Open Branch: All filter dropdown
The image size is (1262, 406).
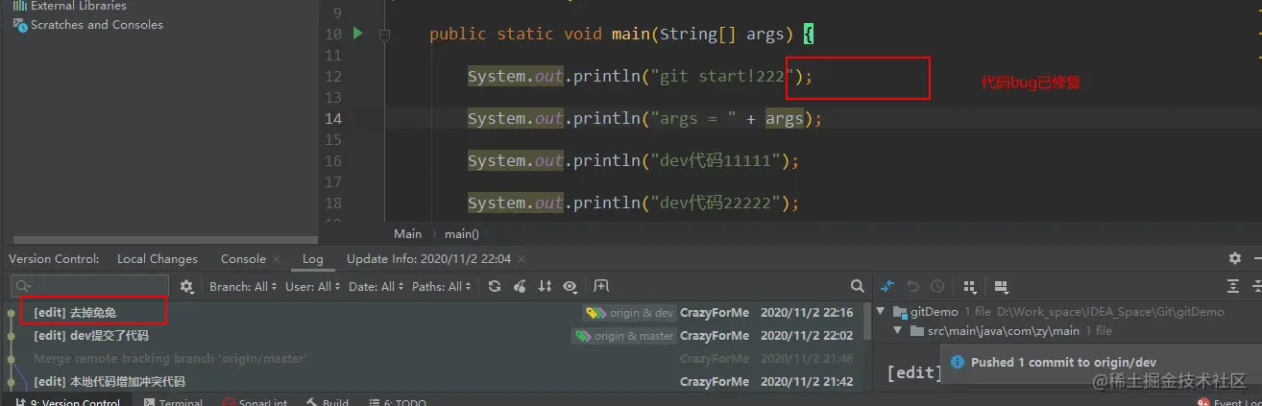[244, 286]
